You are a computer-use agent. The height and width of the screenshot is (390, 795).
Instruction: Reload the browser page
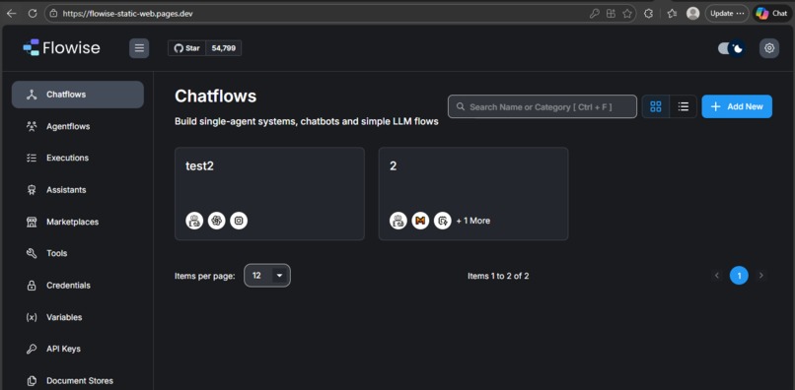tap(33, 14)
